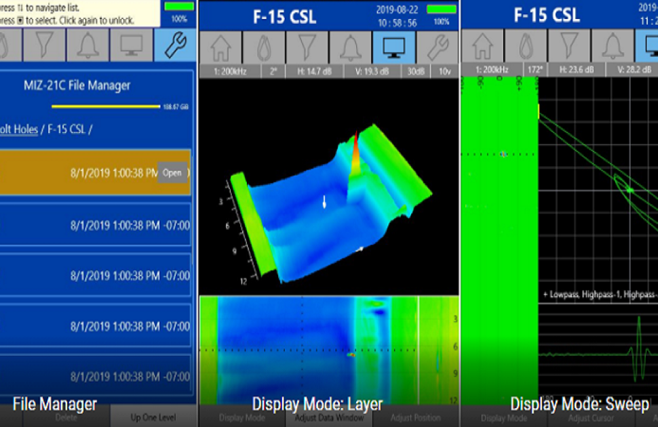Click the monitor display icon in File Manager panel
The image size is (658, 427).
[x=132, y=46]
